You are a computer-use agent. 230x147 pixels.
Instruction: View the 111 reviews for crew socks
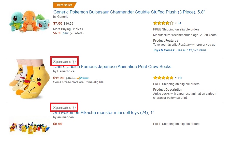tap(180, 78)
